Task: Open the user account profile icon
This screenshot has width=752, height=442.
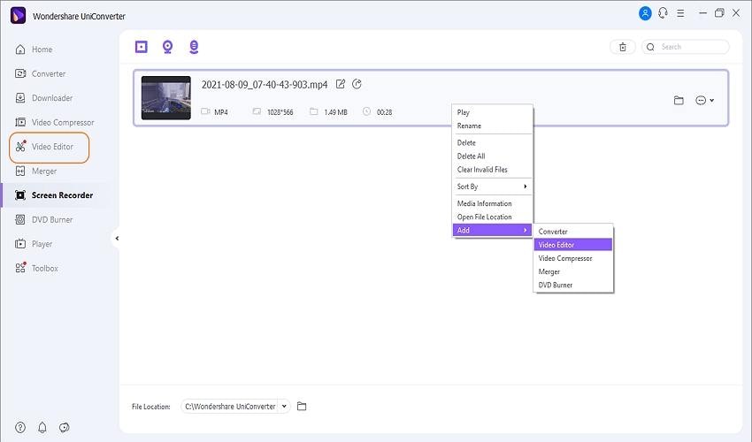Action: click(x=645, y=13)
